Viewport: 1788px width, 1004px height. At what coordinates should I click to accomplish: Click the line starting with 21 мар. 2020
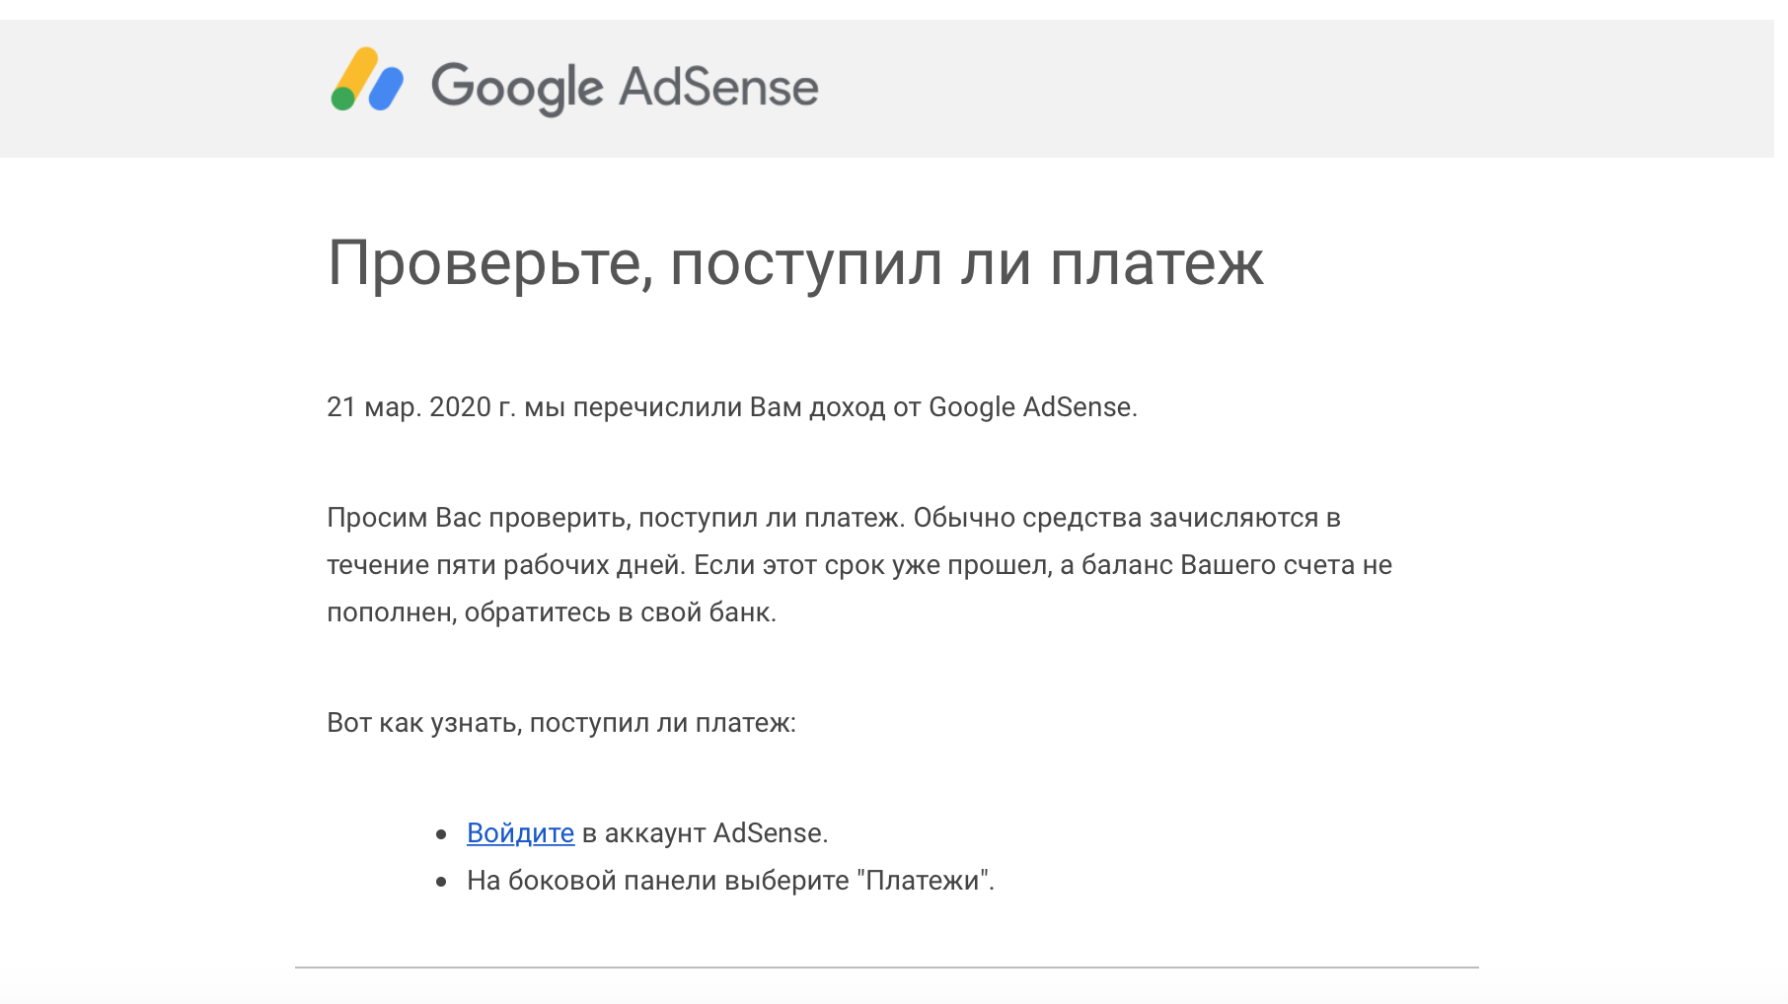point(732,407)
